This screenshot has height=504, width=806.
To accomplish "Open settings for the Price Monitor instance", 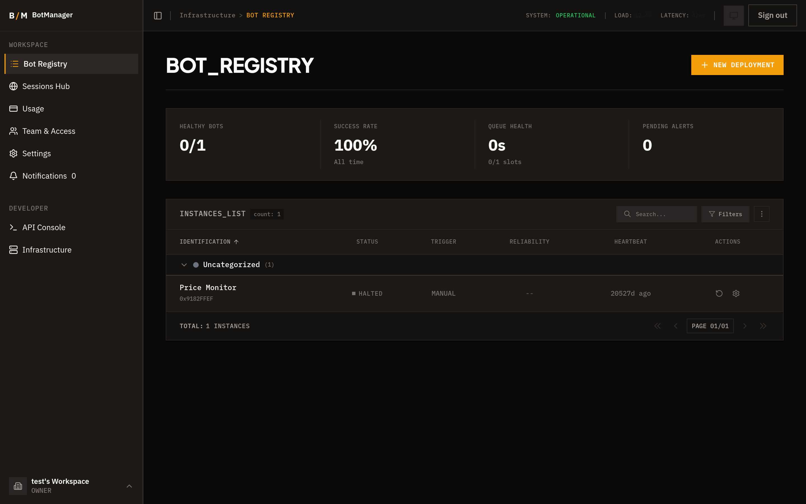I will (x=736, y=293).
